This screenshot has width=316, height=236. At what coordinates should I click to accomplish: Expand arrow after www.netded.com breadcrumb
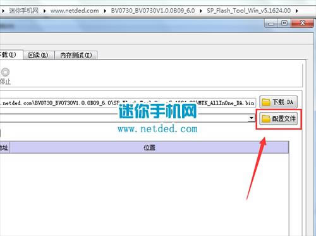(105, 11)
